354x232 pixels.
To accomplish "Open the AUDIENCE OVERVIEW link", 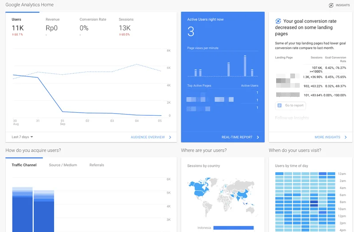I will point(148,137).
